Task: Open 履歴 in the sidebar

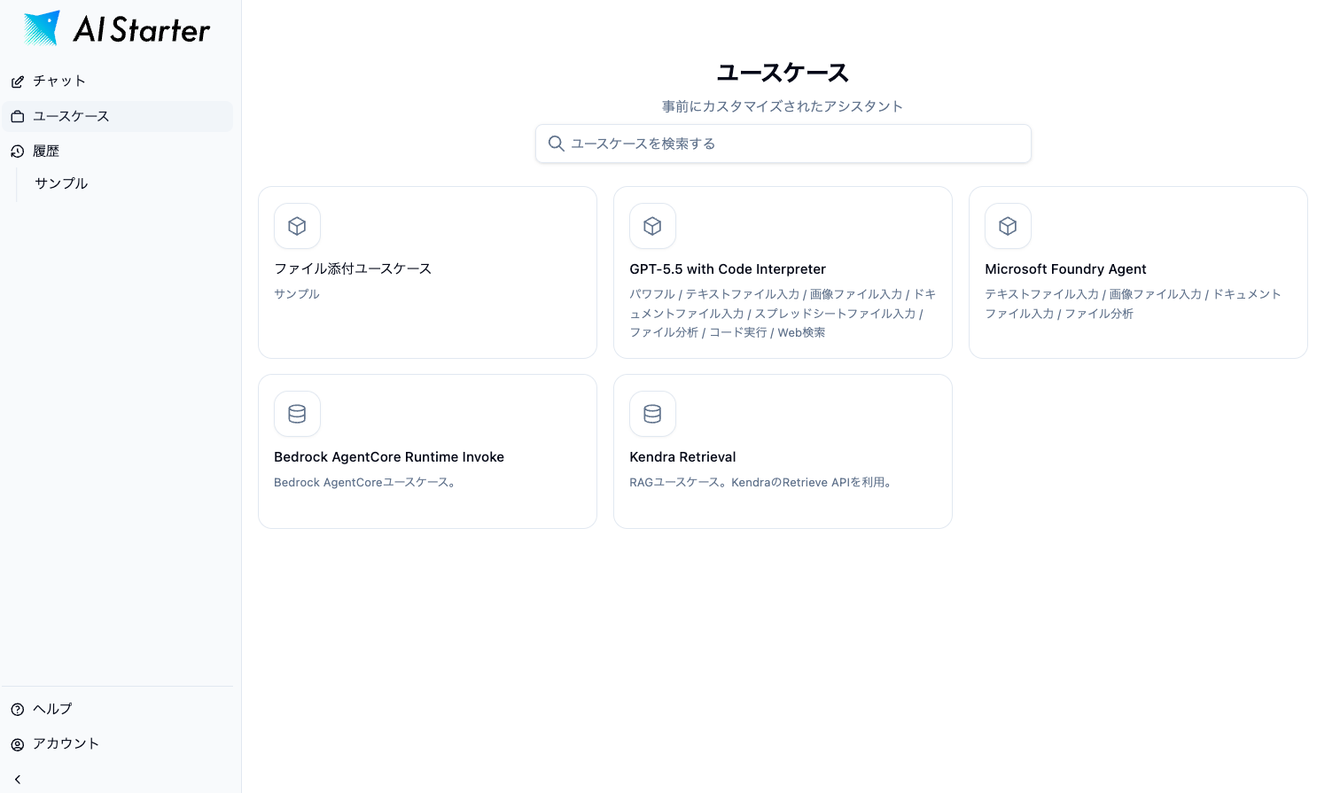Action: (x=117, y=152)
